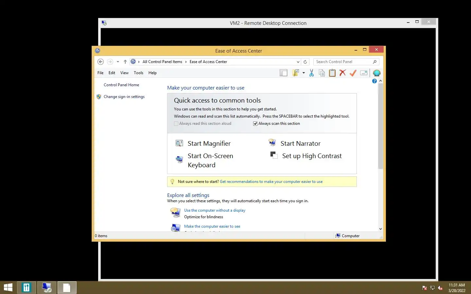The image size is (471, 294).
Task: Click the Action Center flag tray icon
Action: click(x=425, y=288)
